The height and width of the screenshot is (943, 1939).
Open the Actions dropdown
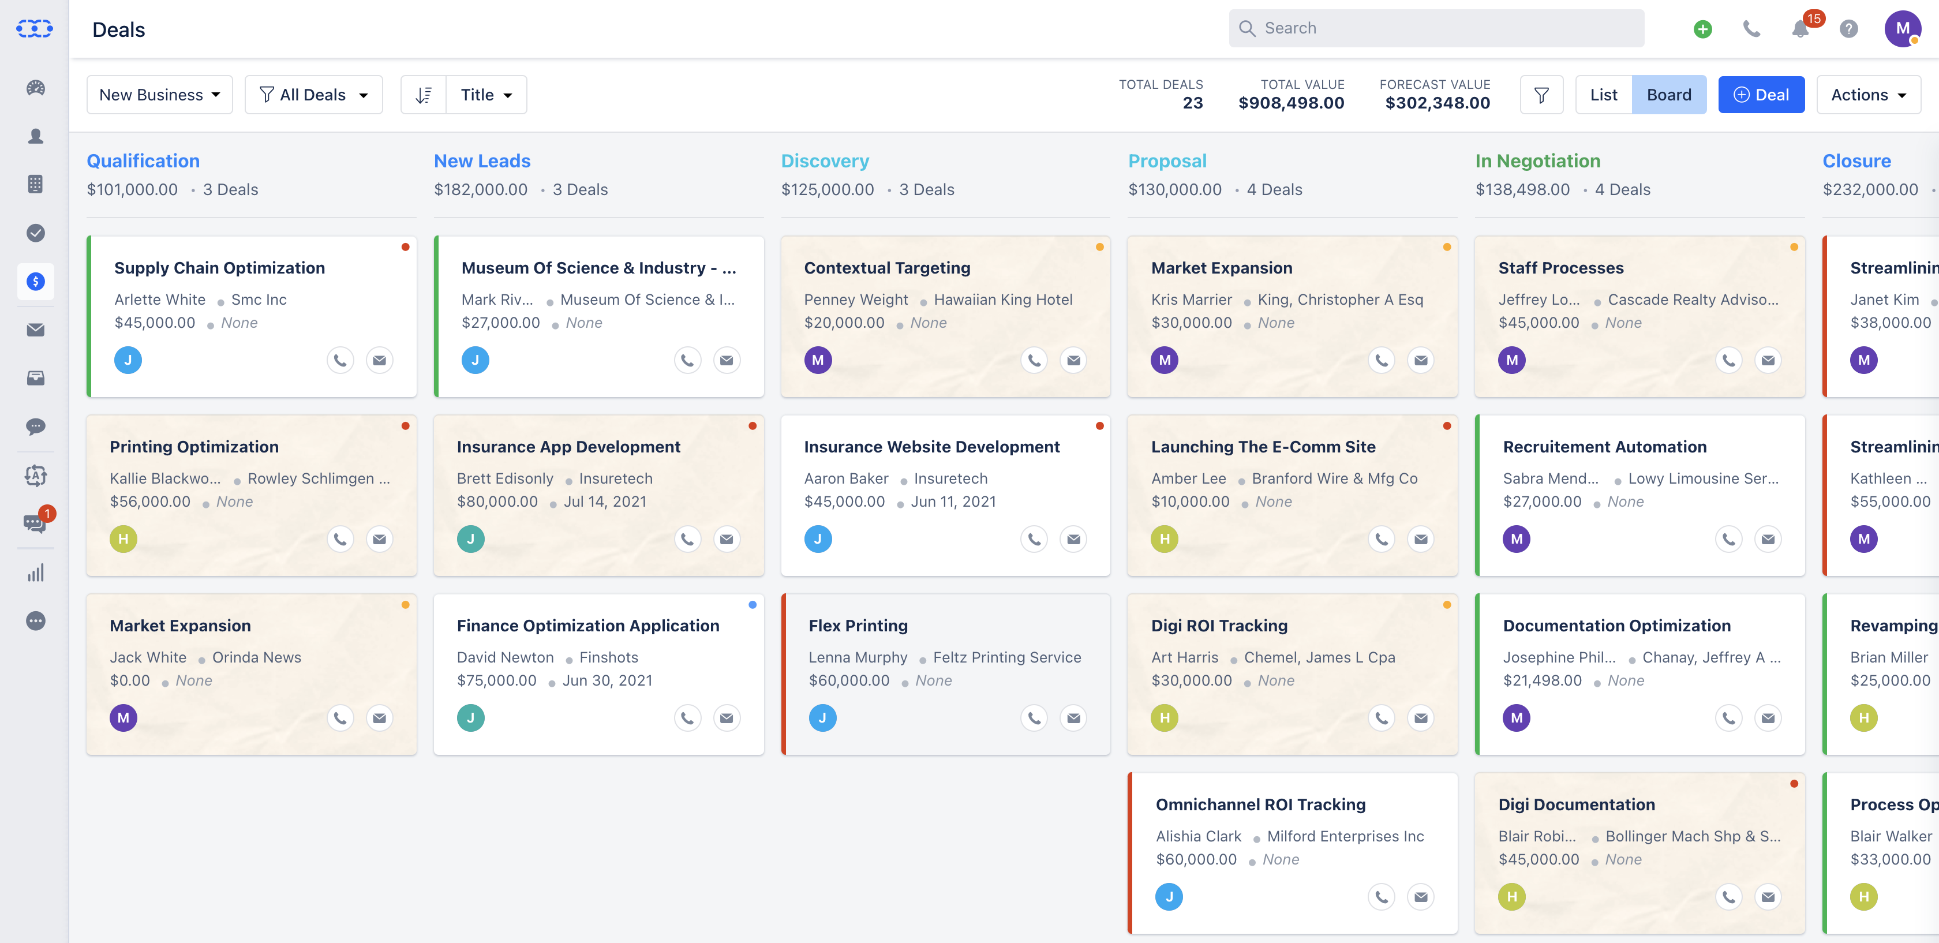point(1868,95)
